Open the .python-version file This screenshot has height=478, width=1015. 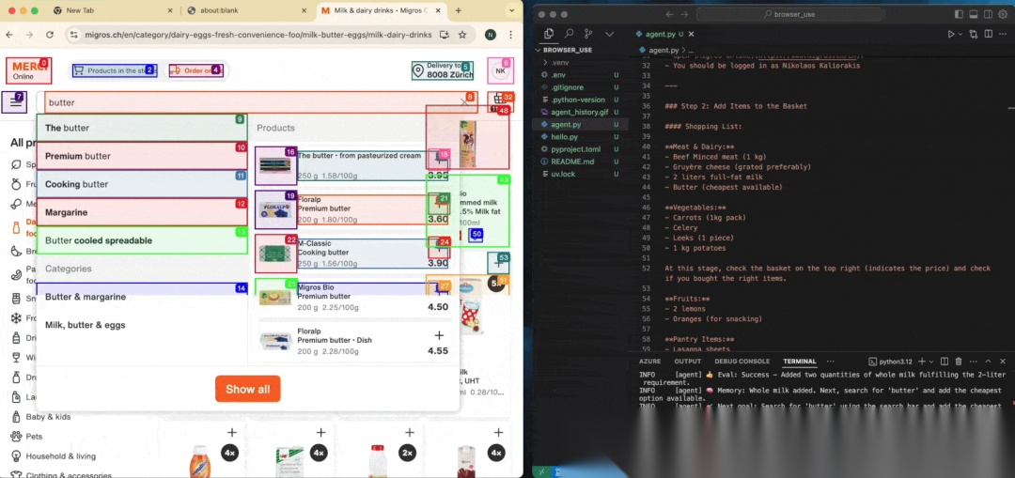(x=577, y=100)
